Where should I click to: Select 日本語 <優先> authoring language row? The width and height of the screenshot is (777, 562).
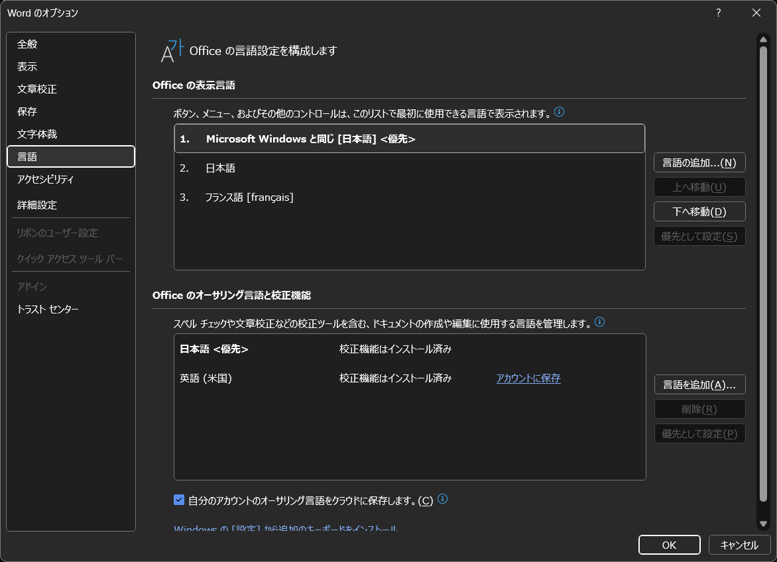410,349
